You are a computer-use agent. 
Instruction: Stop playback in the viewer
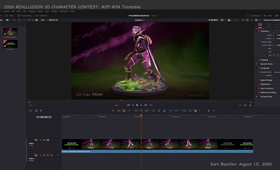[137, 105]
